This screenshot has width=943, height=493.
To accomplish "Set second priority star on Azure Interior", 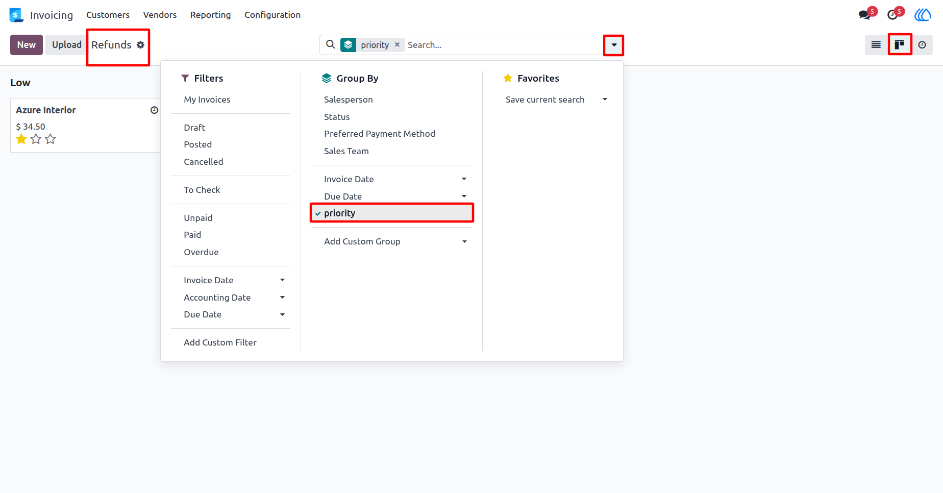I will coord(36,139).
